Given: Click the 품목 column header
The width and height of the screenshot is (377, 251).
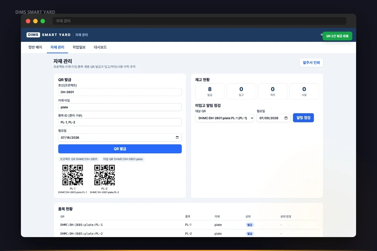Looking at the screenshot, I should (x=187, y=216).
